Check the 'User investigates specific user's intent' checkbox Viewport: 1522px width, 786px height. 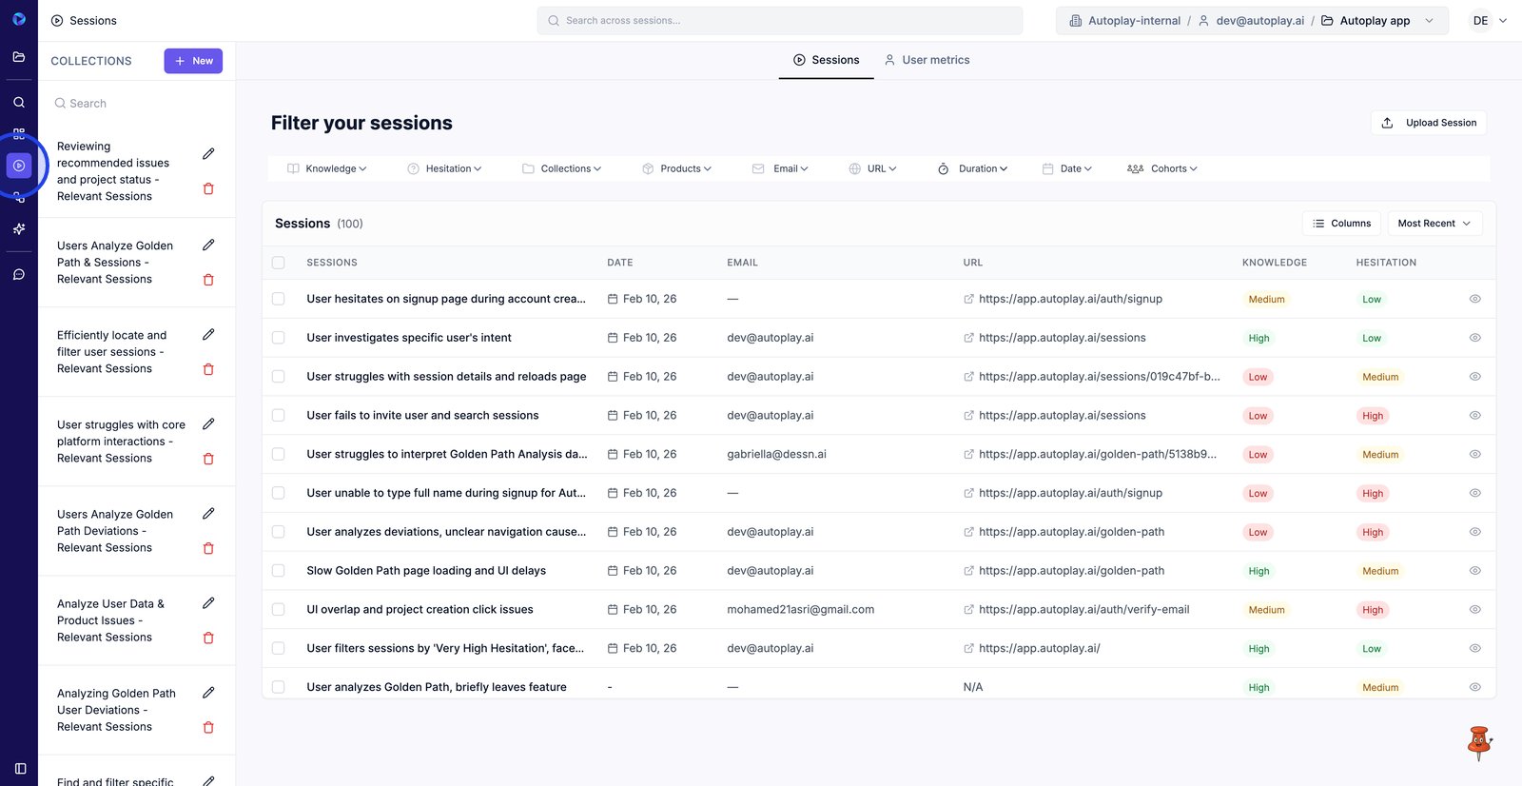point(279,338)
